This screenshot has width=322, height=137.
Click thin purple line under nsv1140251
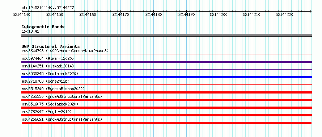pyautogui.click(x=166, y=70)
